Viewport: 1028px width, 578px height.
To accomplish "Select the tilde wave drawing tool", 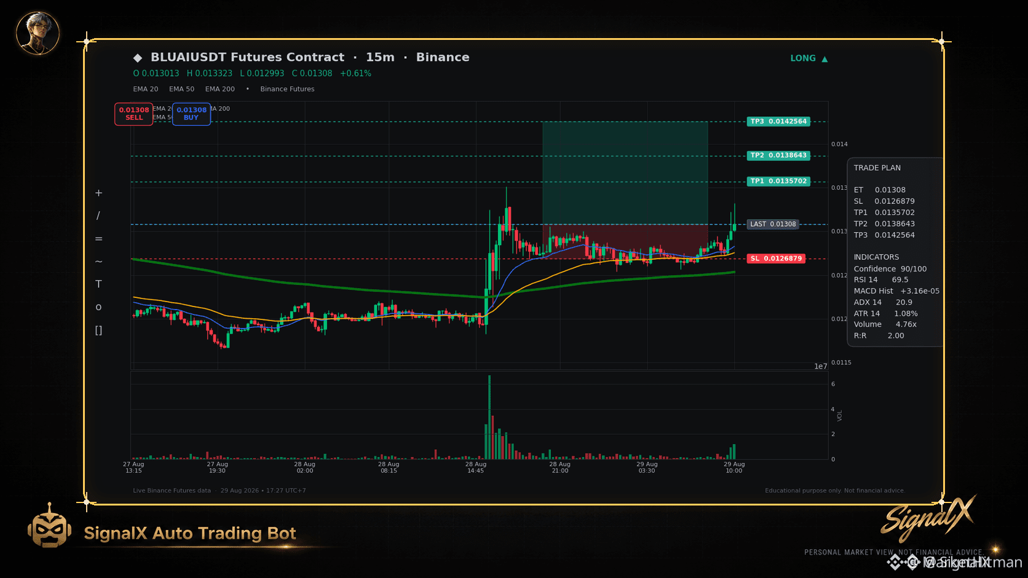I will point(98,262).
